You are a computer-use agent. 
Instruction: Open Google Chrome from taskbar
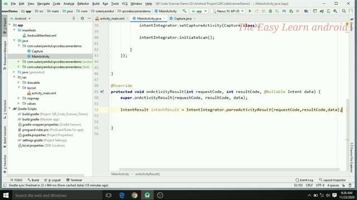point(134,195)
